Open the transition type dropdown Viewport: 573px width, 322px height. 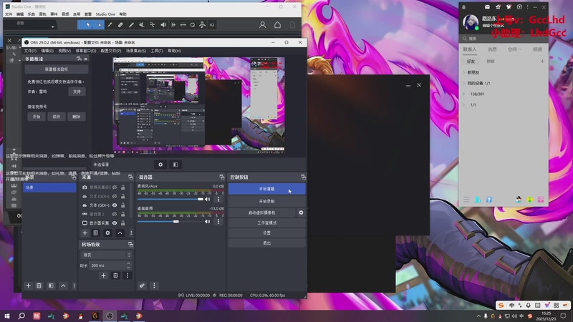[x=106, y=255]
